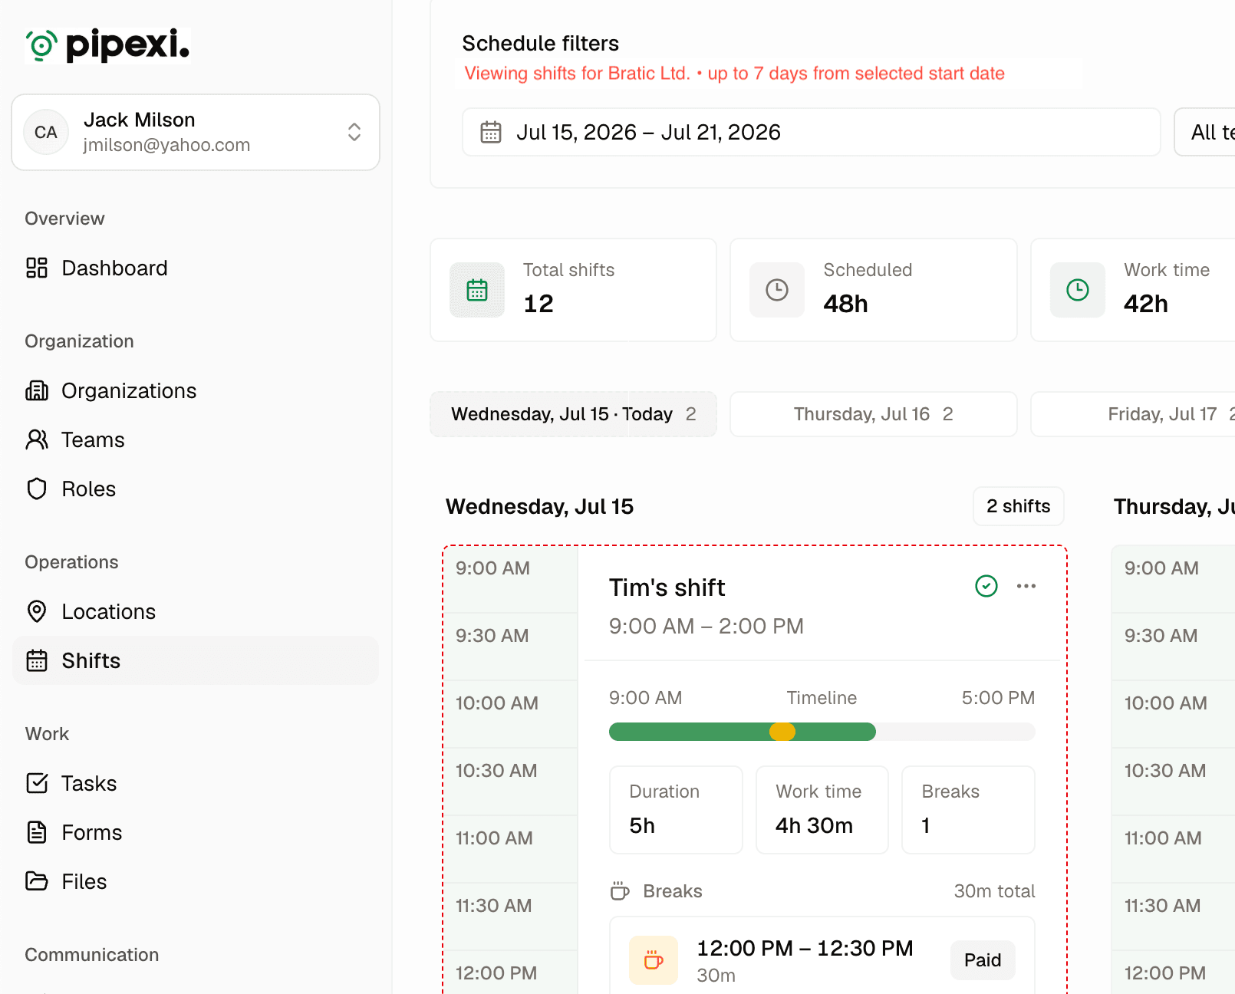This screenshot has width=1235, height=994.
Task: Click the Total shifts calendar icon
Action: [x=477, y=290]
